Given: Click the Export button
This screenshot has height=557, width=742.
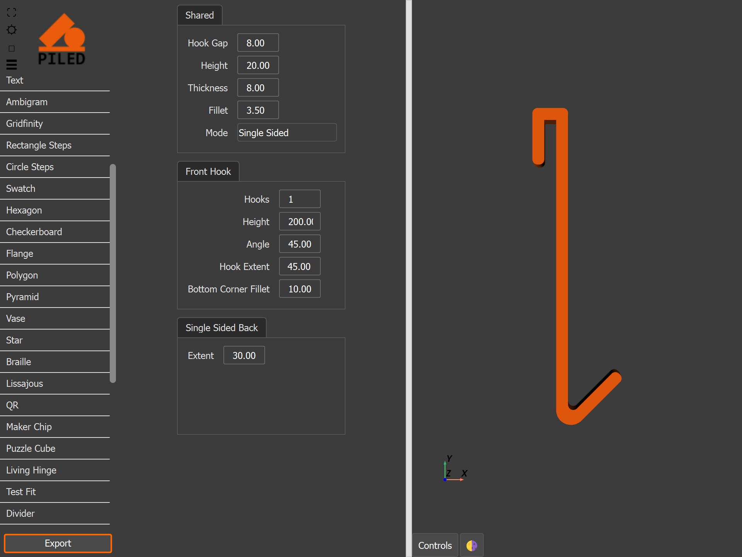Looking at the screenshot, I should click(58, 543).
